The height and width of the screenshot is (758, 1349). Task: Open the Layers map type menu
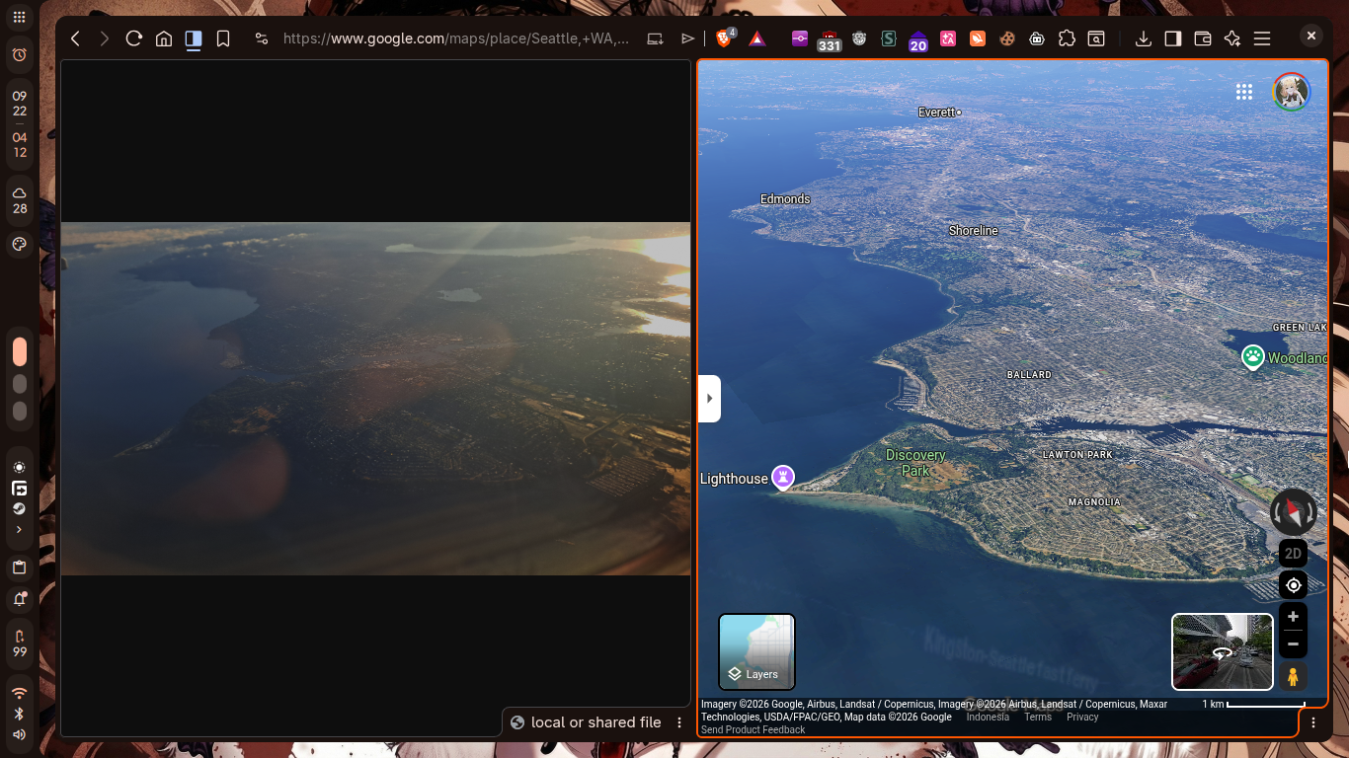point(756,651)
